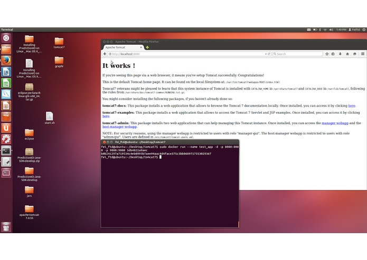367x260 pixels.
Task: Follow the tomcat7-docs 'here' link
Action: coord(352,106)
